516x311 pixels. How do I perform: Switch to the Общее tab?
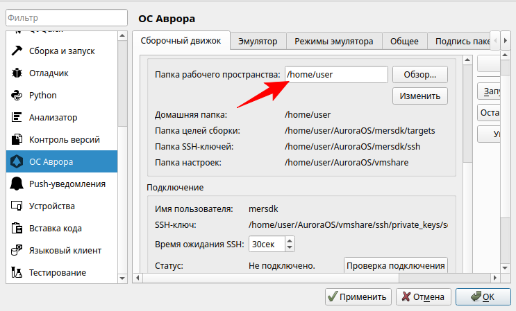point(404,42)
